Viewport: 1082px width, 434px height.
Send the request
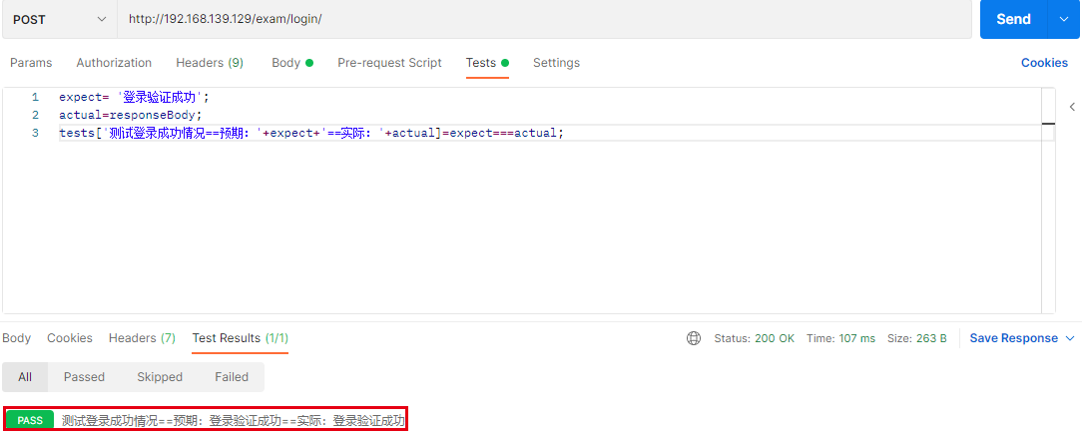(1013, 19)
